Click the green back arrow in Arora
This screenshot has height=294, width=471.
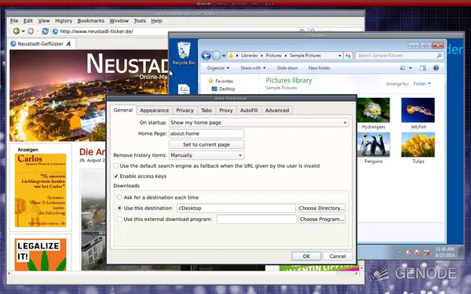16,31
